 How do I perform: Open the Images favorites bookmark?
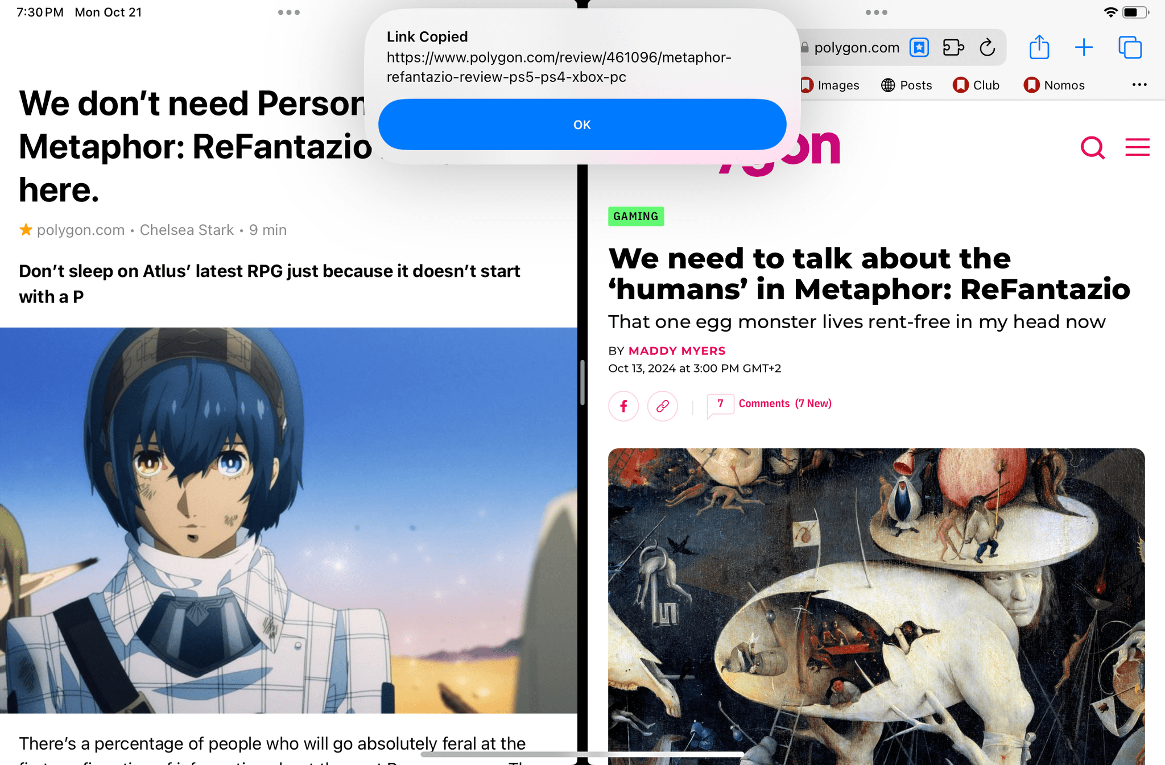pos(831,85)
